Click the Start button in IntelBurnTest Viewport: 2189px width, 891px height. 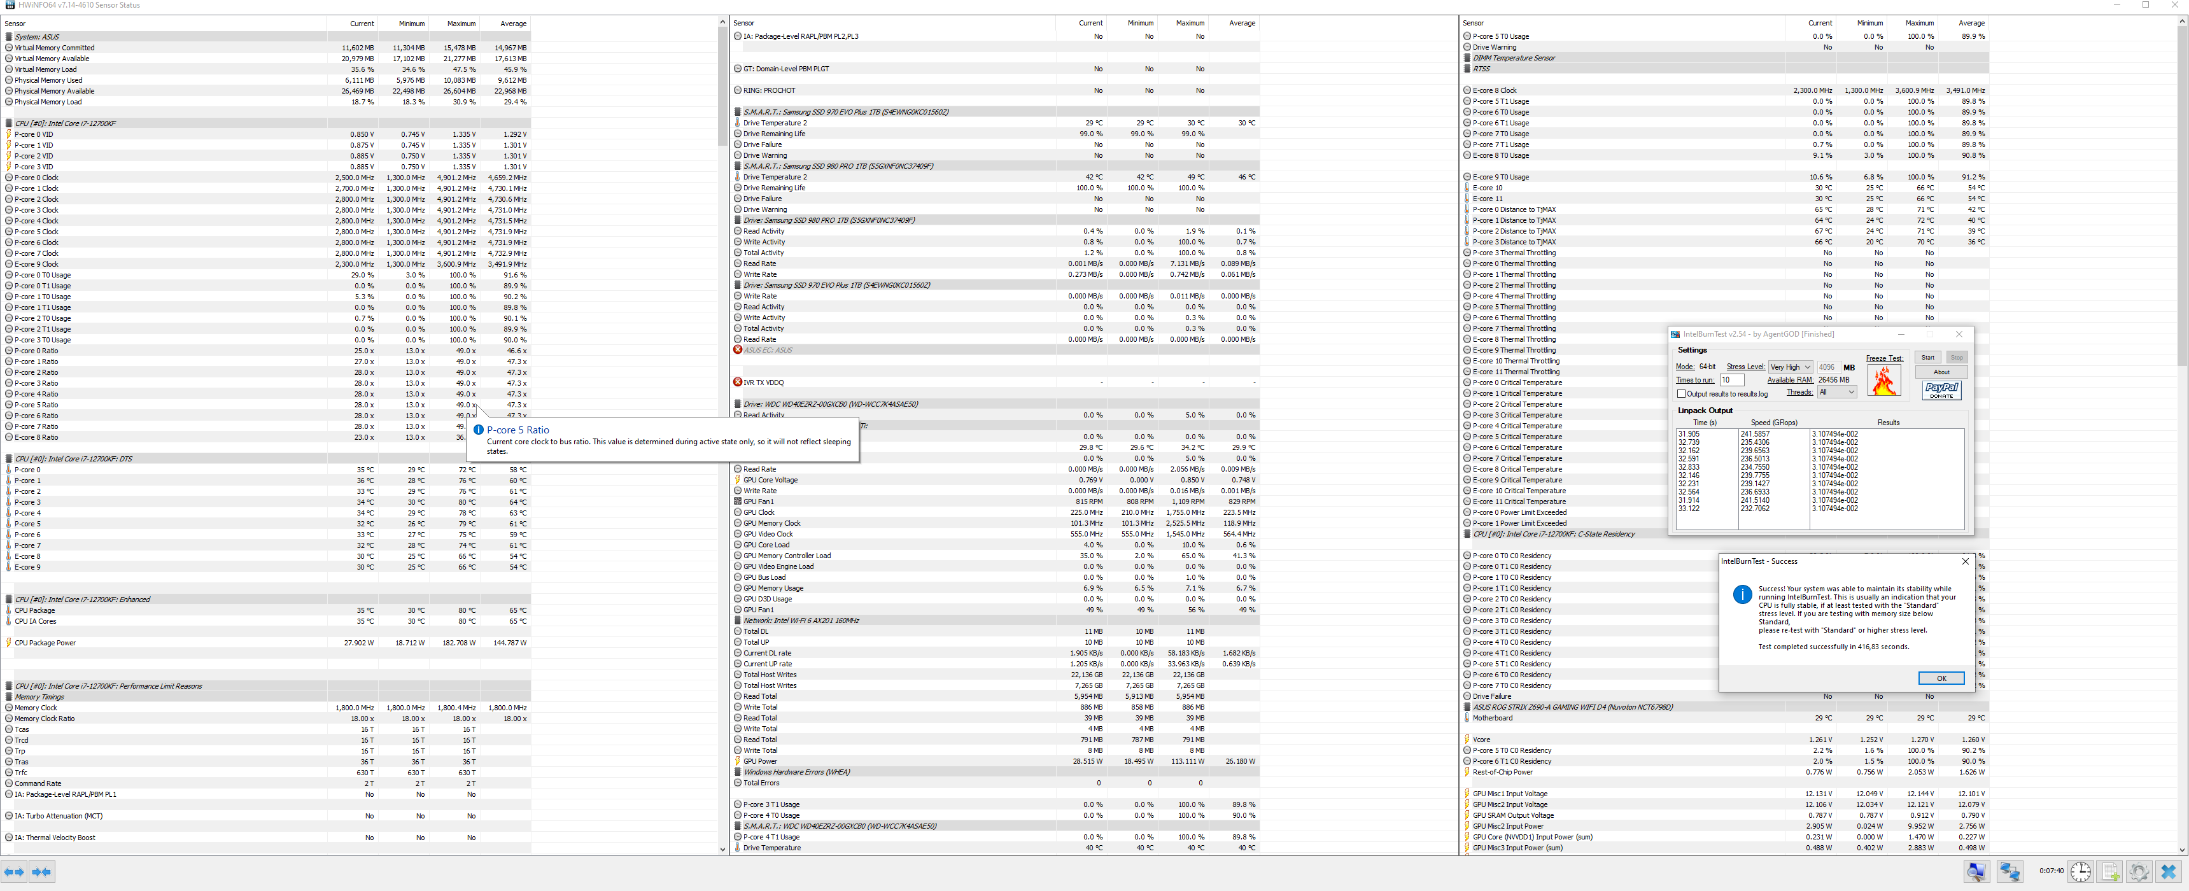tap(1928, 358)
